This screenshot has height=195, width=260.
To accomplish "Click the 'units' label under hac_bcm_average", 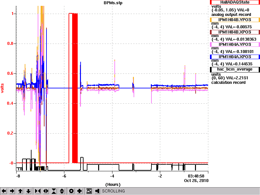I will click(x=216, y=74).
